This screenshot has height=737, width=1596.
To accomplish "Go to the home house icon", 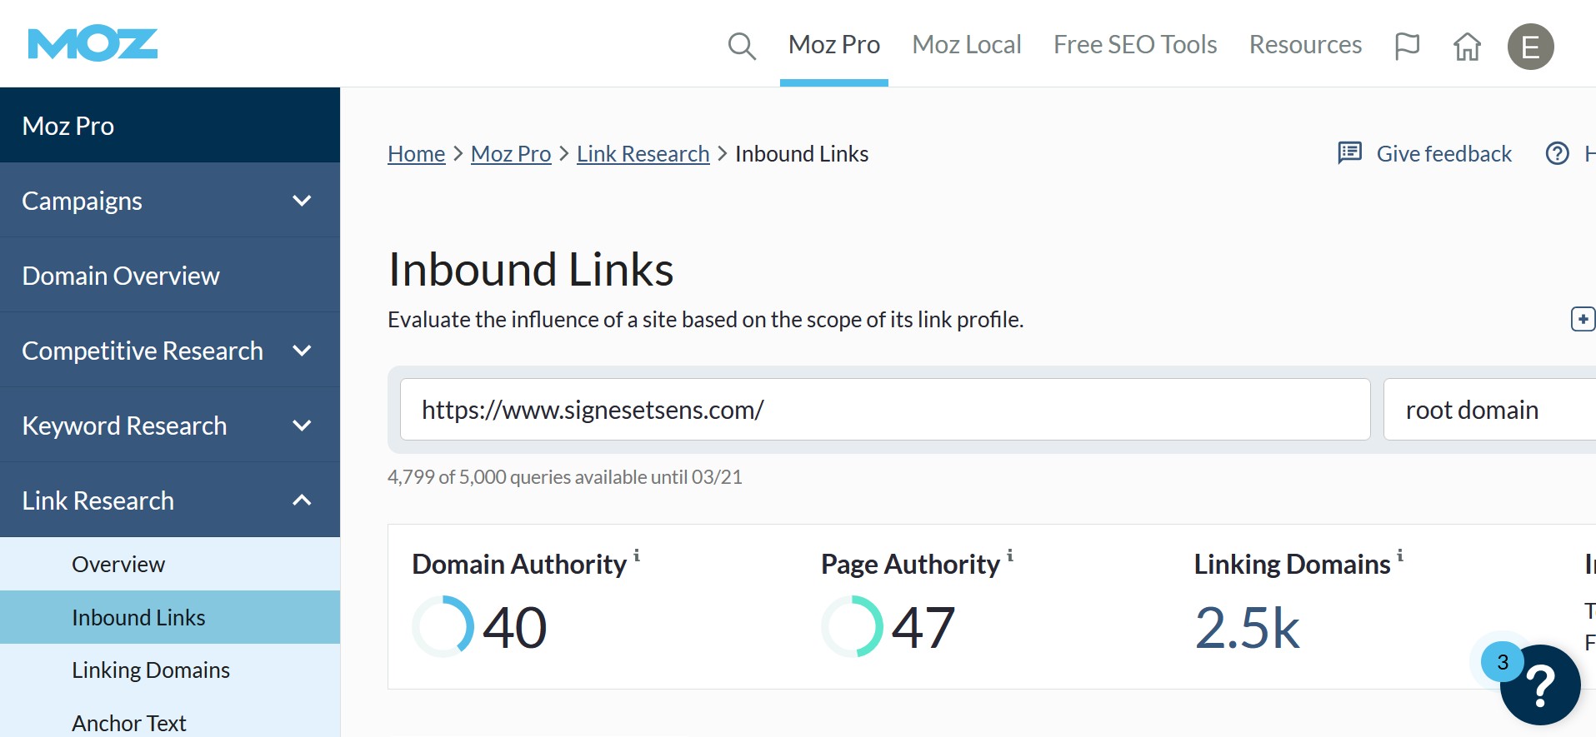I will click(x=1467, y=46).
